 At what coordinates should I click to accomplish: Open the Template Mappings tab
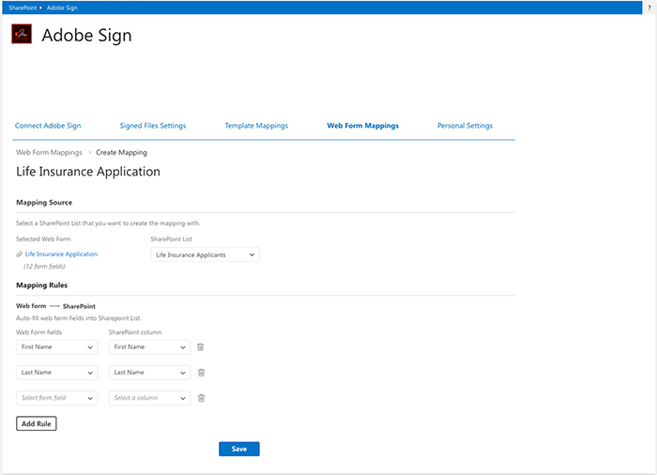(x=256, y=126)
